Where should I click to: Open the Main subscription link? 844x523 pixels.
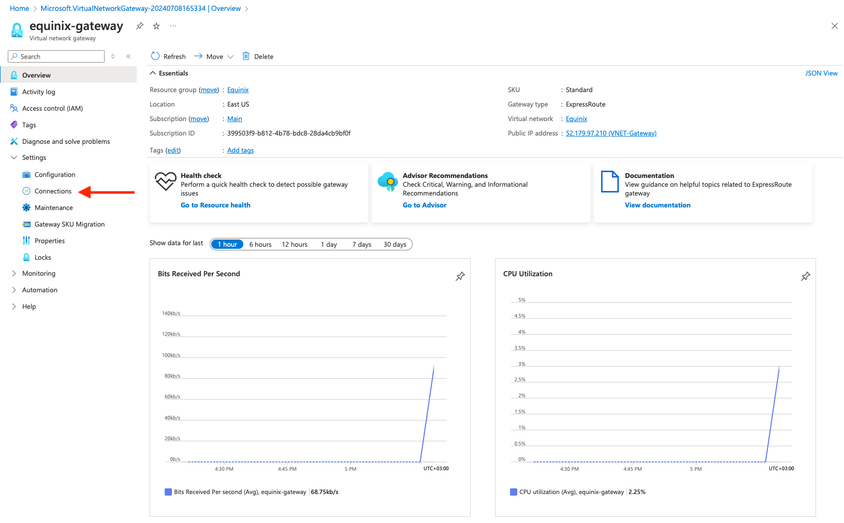pyautogui.click(x=235, y=118)
